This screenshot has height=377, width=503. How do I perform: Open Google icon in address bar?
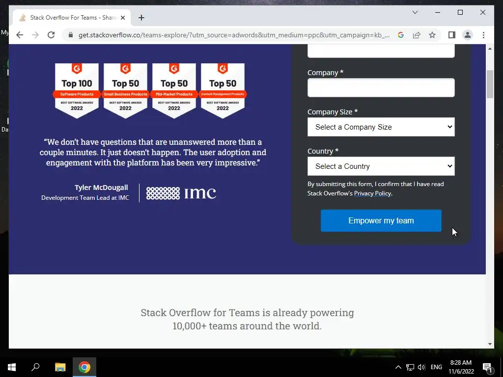tap(401, 35)
